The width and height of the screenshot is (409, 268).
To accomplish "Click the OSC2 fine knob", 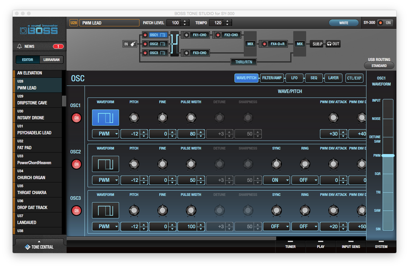I will pyautogui.click(x=163, y=164).
